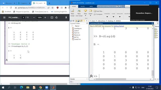Switch to the PLOTS tab in MATLAB
Viewport: 161px width, 90px height.
[83, 6]
